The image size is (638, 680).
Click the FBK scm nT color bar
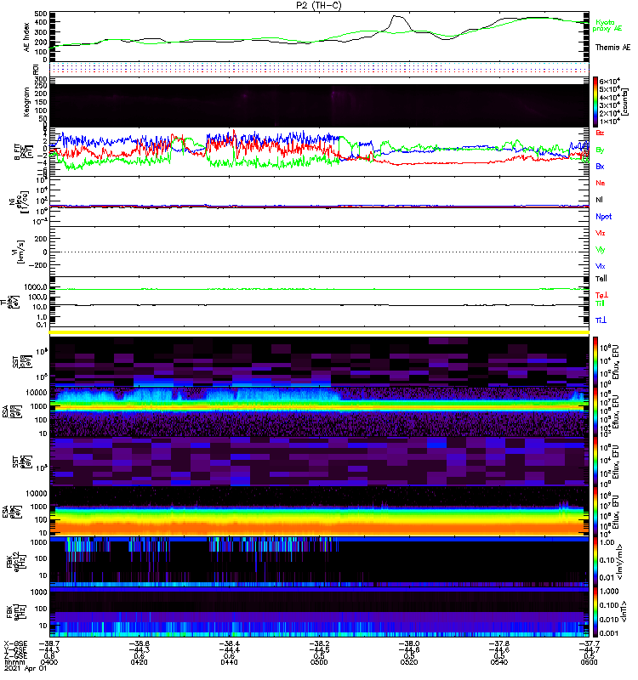click(x=595, y=612)
